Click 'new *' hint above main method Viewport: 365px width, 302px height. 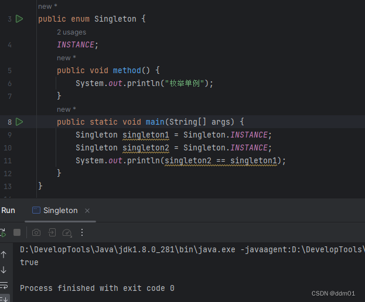pyautogui.click(x=66, y=109)
